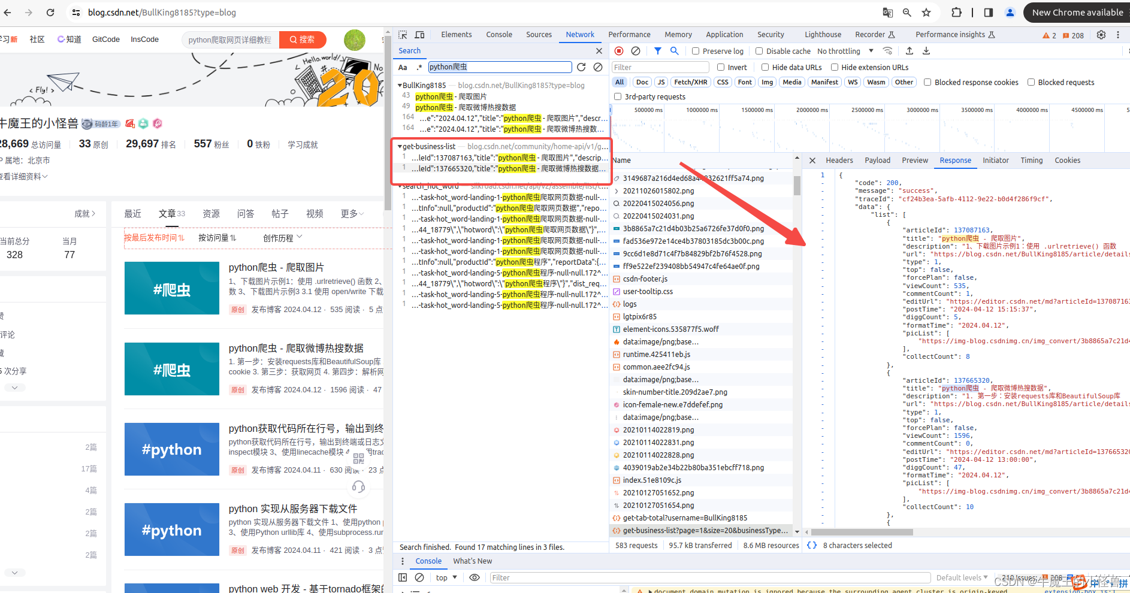Viewport: 1130px width, 593px height.
Task: Stop recording network log
Action: 619,51
